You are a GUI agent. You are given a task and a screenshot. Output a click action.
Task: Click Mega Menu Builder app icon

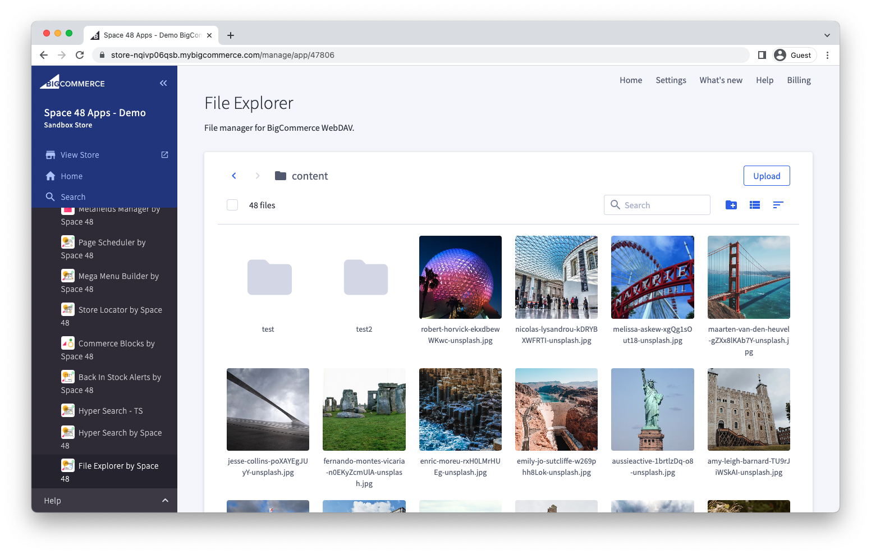[x=68, y=276]
